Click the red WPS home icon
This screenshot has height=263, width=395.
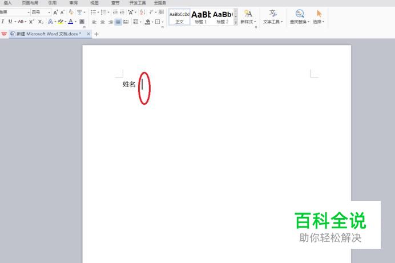tap(4, 34)
